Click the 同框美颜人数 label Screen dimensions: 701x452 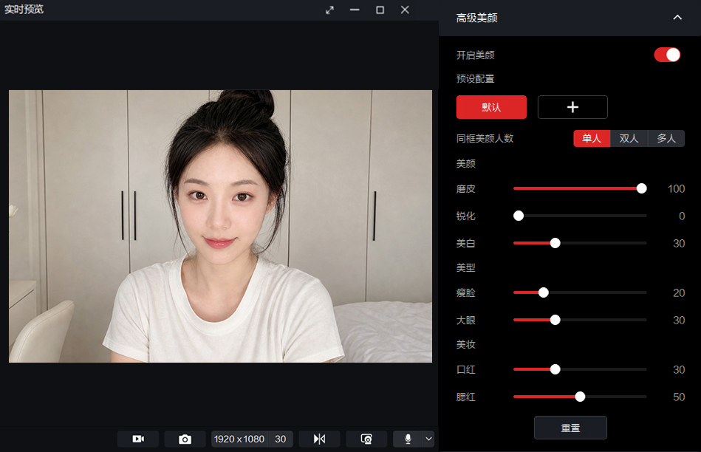pos(485,139)
